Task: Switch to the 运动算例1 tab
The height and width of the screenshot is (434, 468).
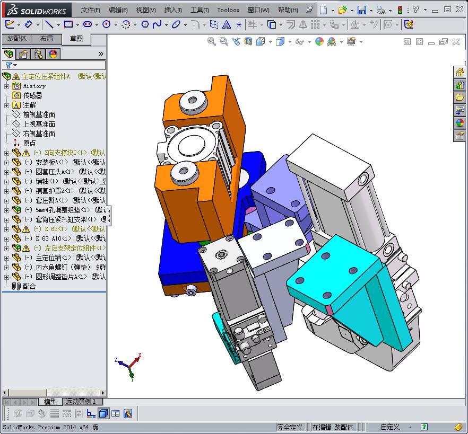Action: click(x=82, y=402)
